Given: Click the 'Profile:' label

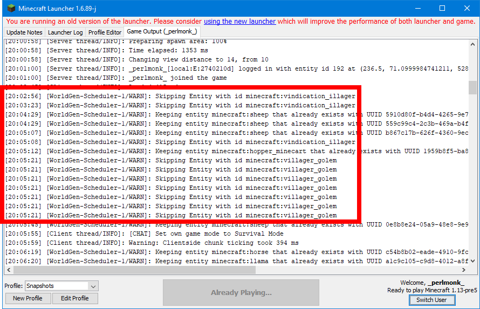Looking at the screenshot, I should pyautogui.click(x=13, y=286).
